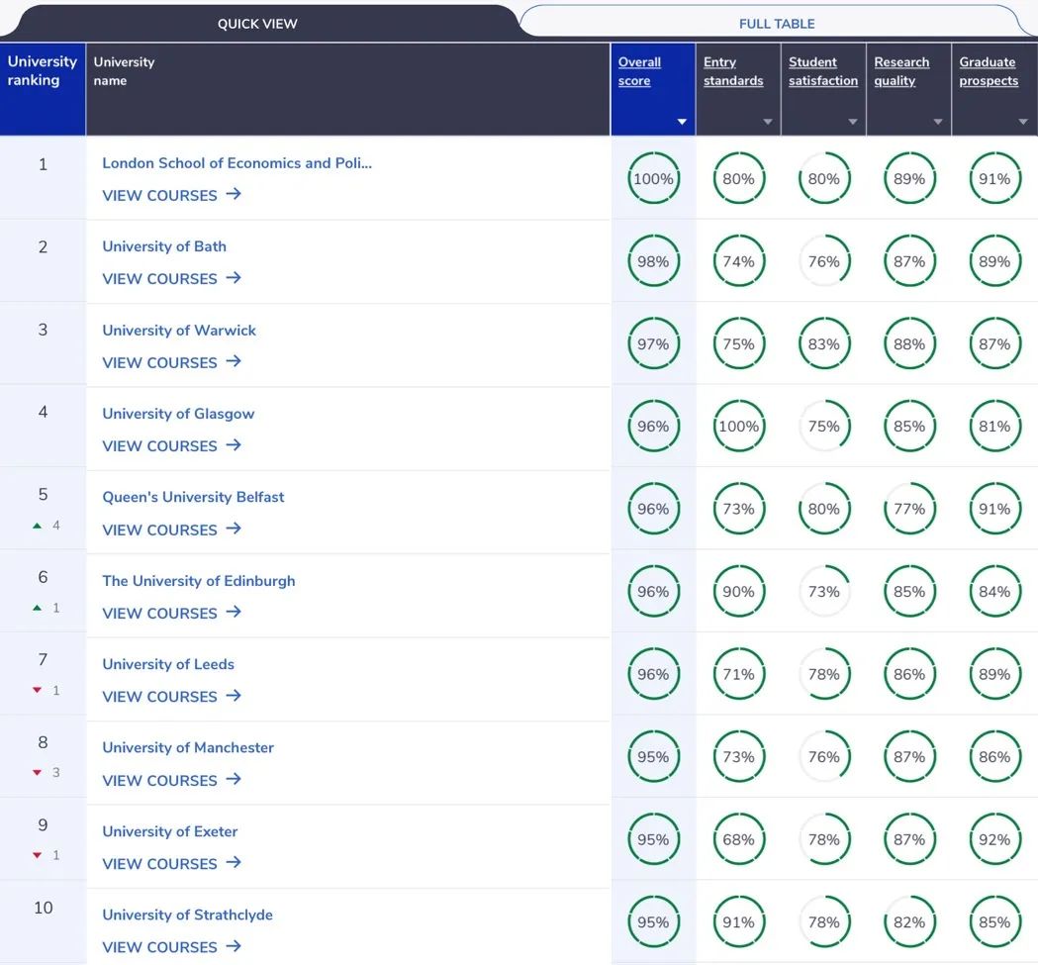The height and width of the screenshot is (965, 1038).
Task: Expand the Student satisfaction sort dropdown arrow
Action: [x=853, y=122]
